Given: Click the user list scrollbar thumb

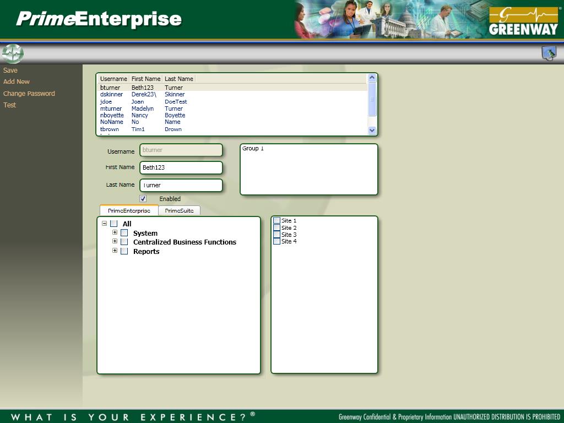Looking at the screenshot, I should 372,99.
